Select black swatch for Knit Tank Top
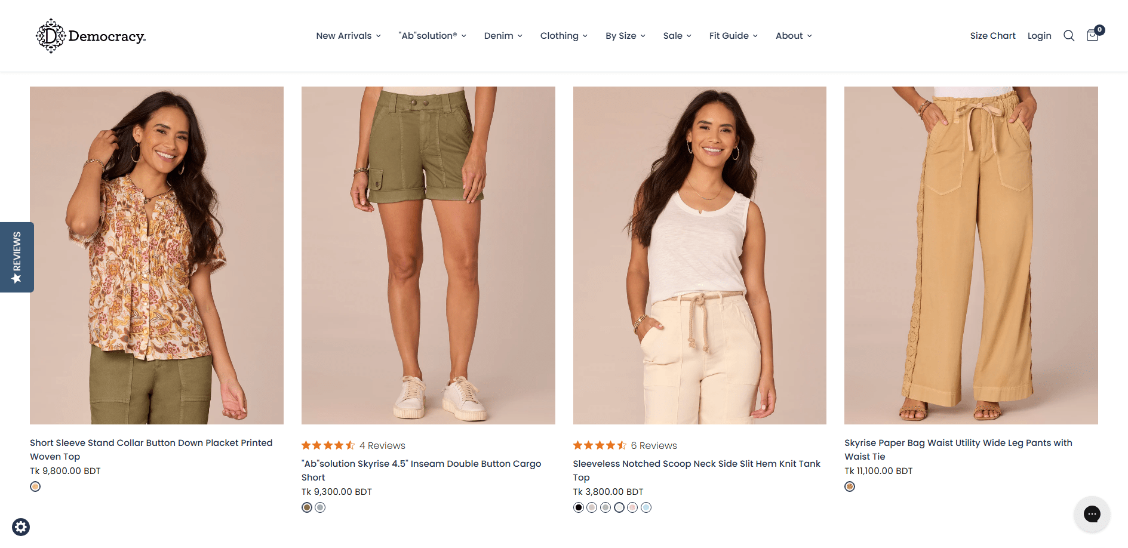 tap(578, 507)
